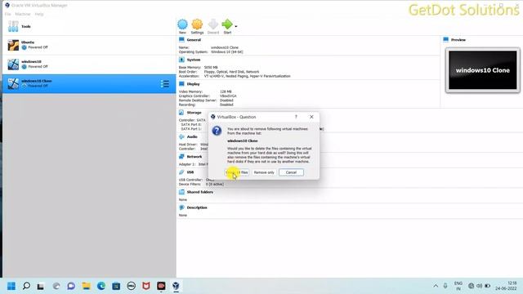Open Microsoft Edge from taskbar
This screenshot has width=523, height=294.
(101, 286)
